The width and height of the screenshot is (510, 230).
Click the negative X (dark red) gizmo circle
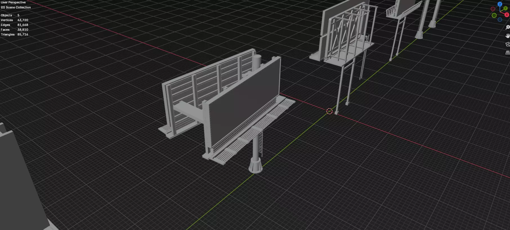click(493, 9)
